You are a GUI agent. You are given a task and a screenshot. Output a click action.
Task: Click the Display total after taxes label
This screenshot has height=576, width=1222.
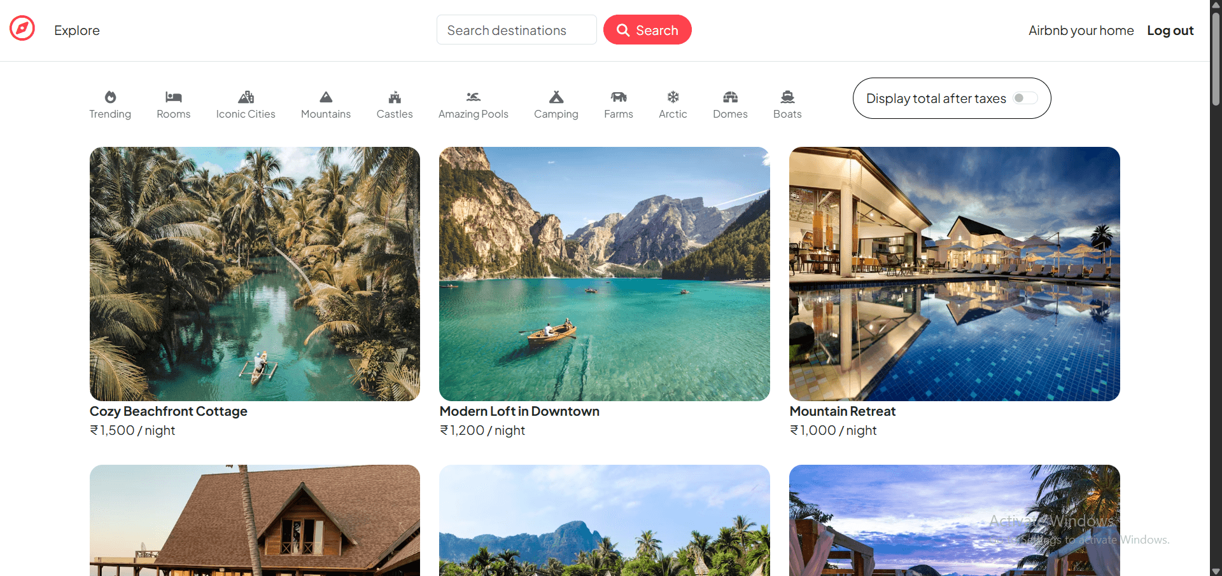coord(936,99)
